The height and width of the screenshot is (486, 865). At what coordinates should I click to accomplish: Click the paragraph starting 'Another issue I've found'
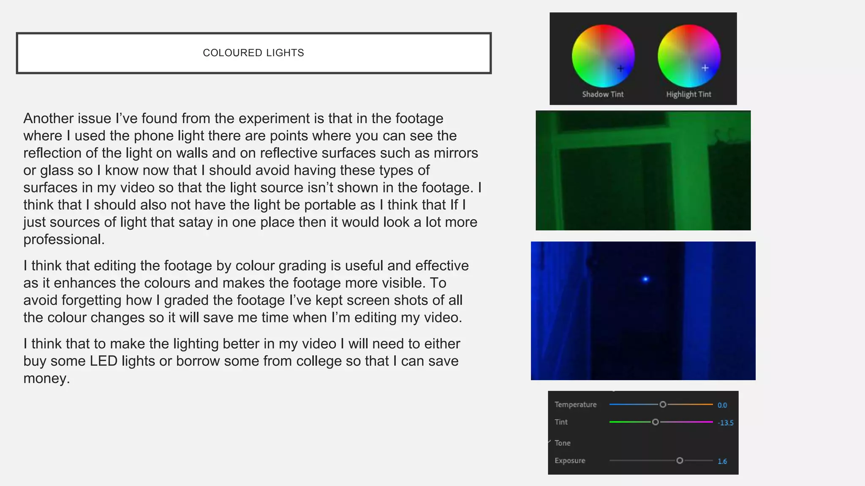(253, 179)
